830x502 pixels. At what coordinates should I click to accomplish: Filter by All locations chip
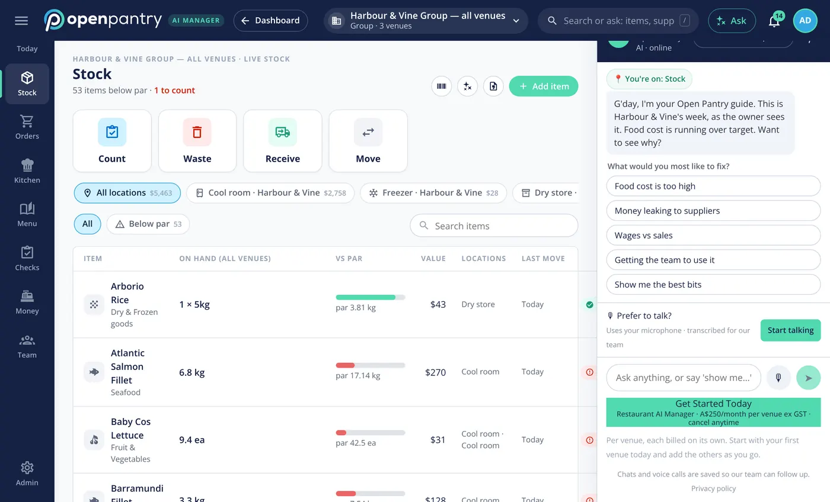point(127,193)
